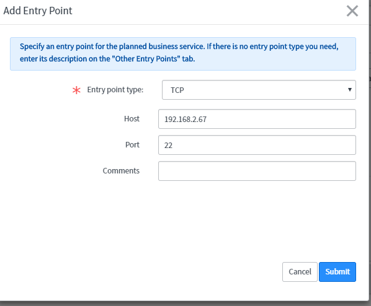Click the empty footer space left of Cancel
Screen dimensions: 371x306
142,272
